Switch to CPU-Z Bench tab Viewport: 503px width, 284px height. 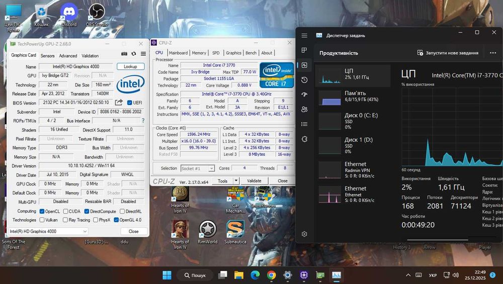point(251,53)
